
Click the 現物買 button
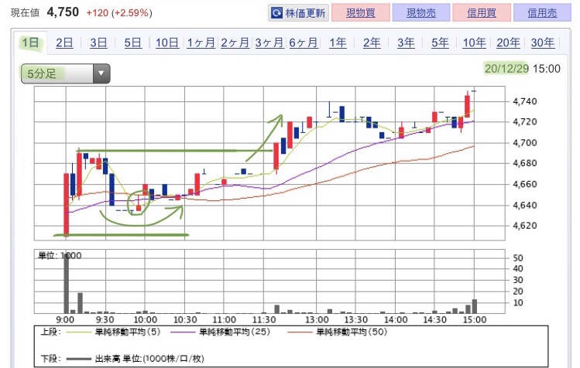[361, 13]
